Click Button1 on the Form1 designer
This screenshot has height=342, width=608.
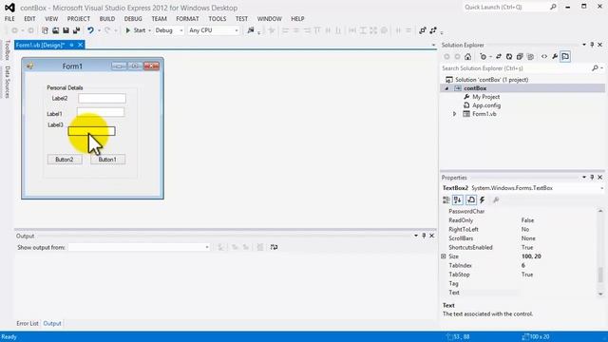click(107, 160)
